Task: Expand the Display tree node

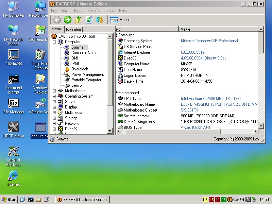Action: [x=54, y=107]
